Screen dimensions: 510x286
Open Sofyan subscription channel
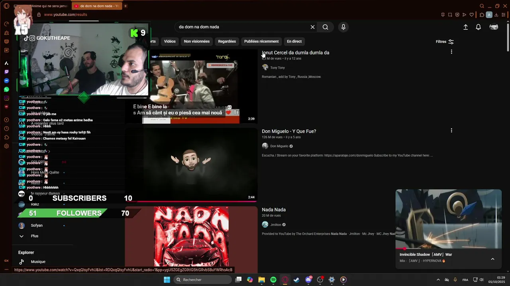click(x=37, y=225)
